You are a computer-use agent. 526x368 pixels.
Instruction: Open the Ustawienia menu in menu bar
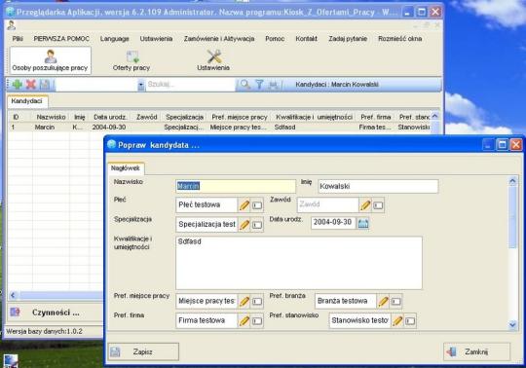pyautogui.click(x=156, y=39)
